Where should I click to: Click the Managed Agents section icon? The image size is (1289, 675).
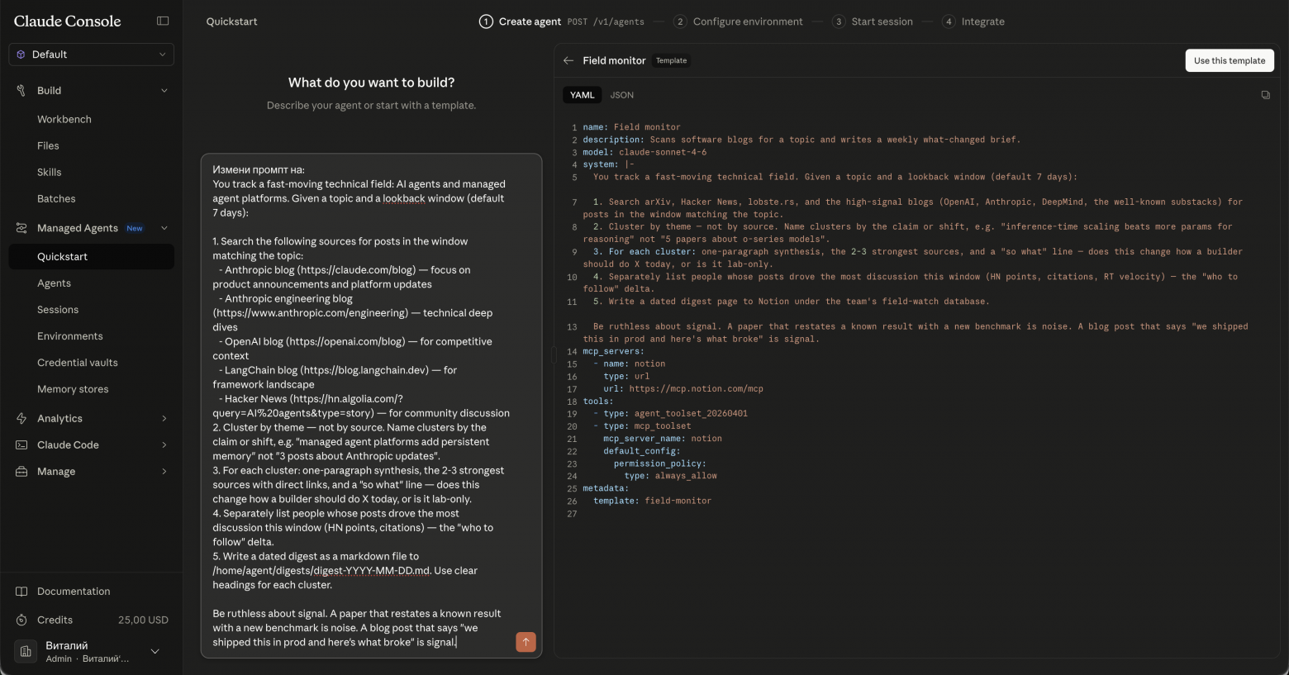[21, 228]
